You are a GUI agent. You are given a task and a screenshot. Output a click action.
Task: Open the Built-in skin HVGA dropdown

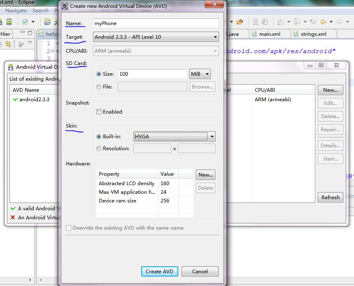[x=174, y=136]
